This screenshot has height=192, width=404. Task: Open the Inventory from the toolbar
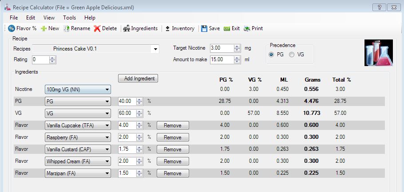168,28
